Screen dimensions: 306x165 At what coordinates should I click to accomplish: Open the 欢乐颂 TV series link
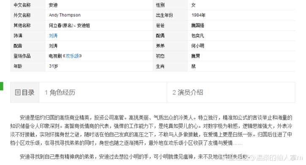click(72, 56)
